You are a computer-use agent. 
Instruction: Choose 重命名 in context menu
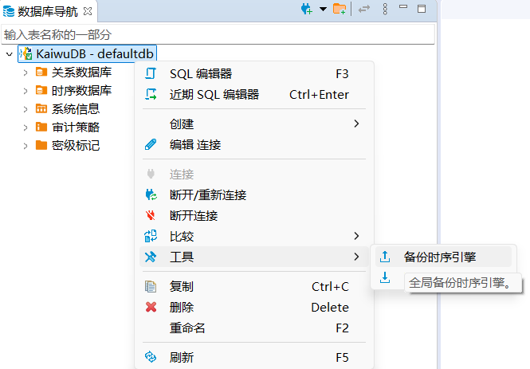(254, 328)
